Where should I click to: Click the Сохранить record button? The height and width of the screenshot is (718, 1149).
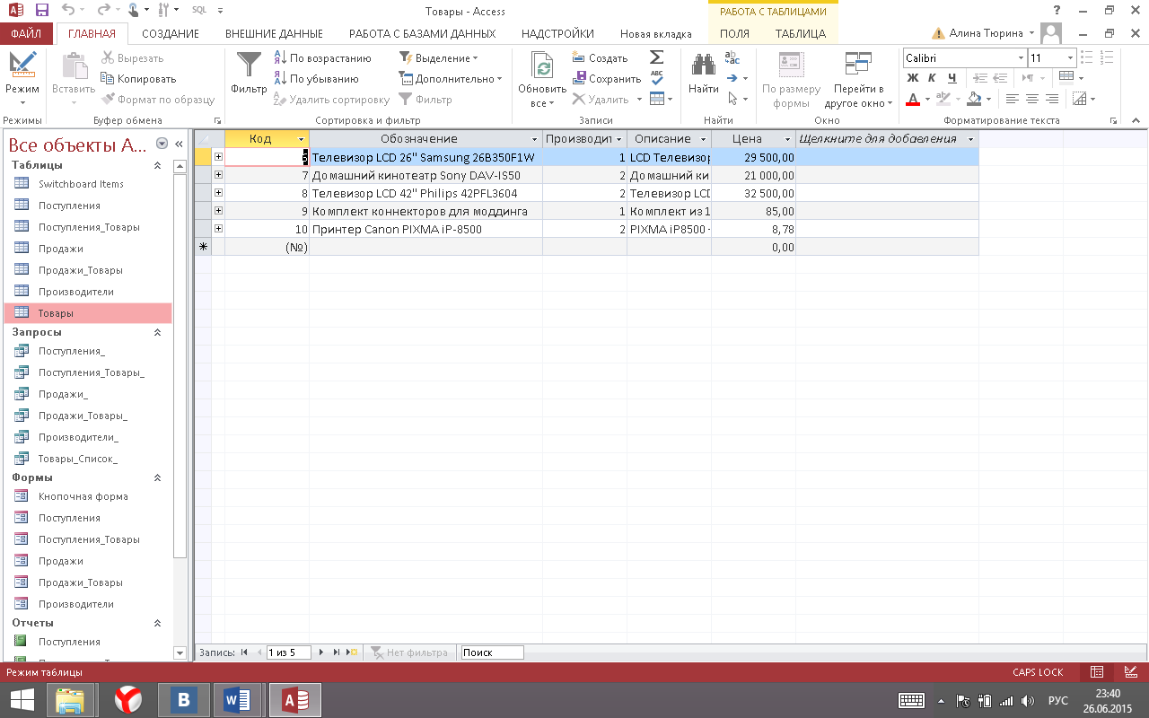point(606,79)
